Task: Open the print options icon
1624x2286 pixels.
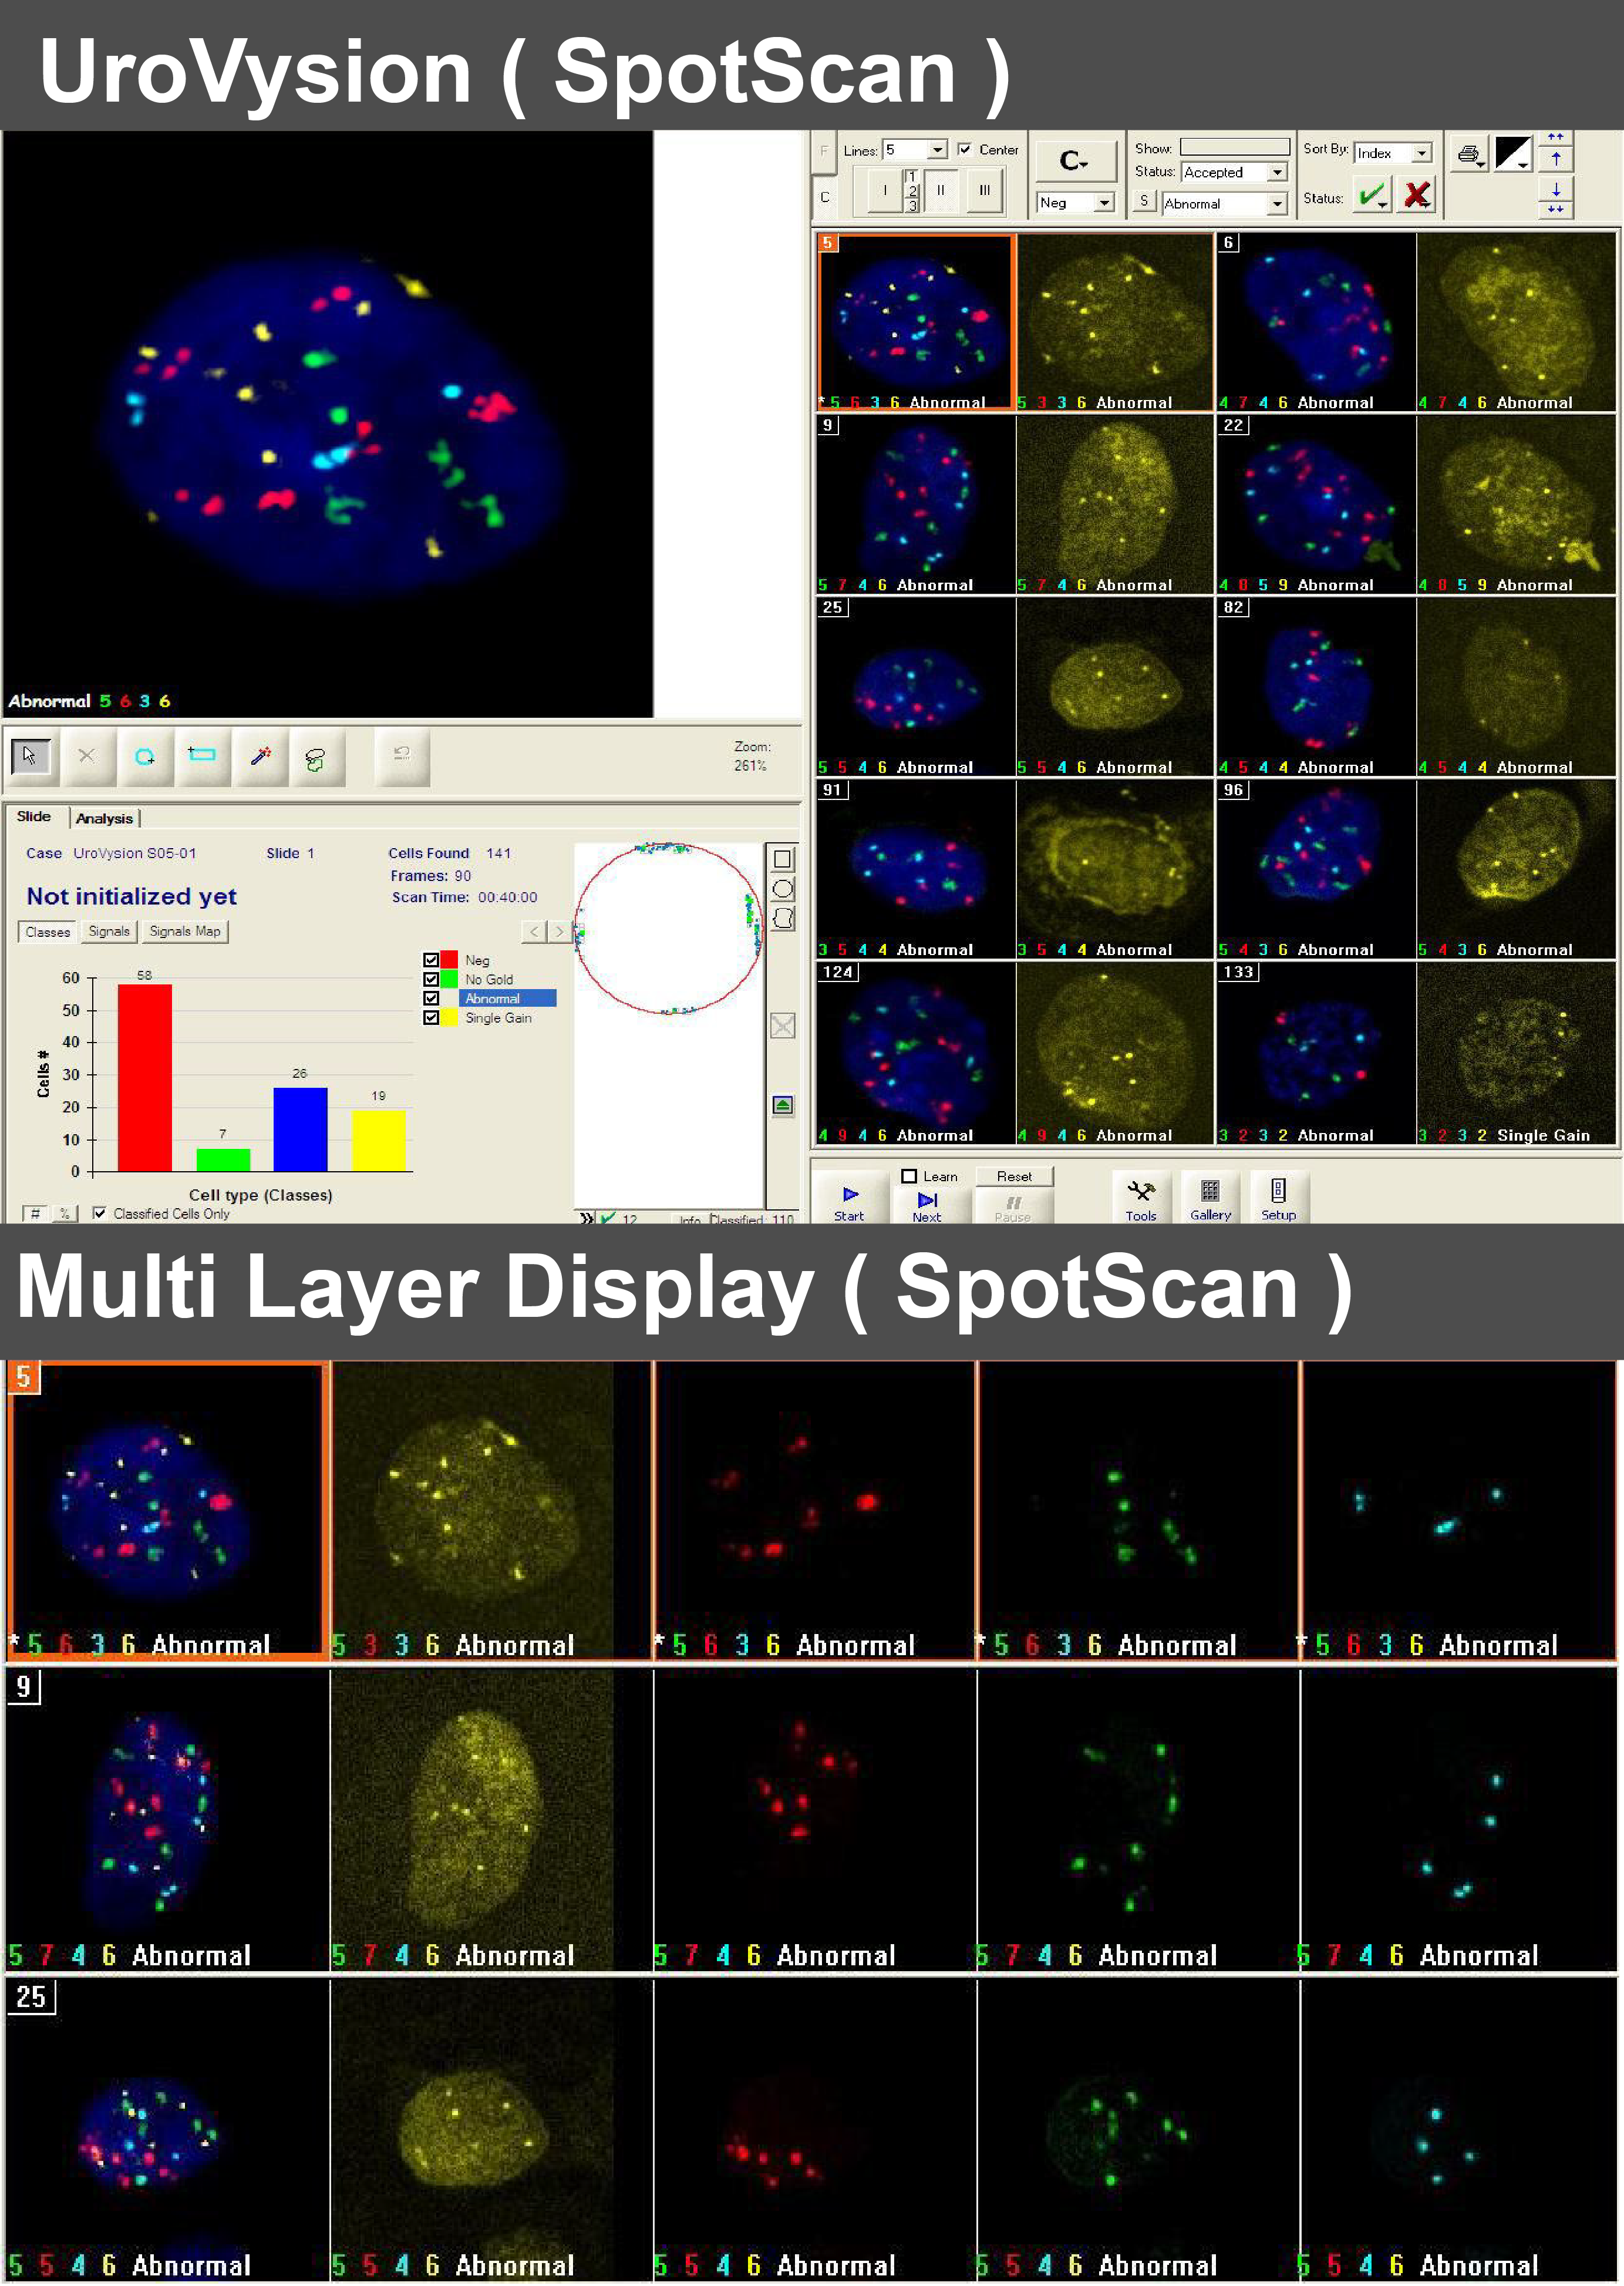Action: [x=1469, y=154]
